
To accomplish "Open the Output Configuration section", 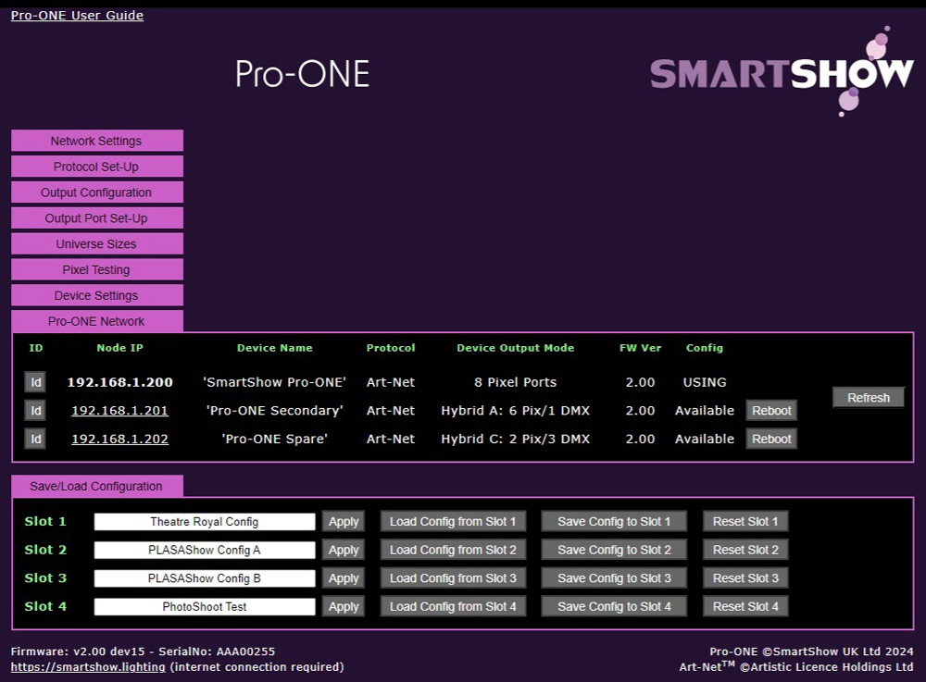I will point(96,192).
